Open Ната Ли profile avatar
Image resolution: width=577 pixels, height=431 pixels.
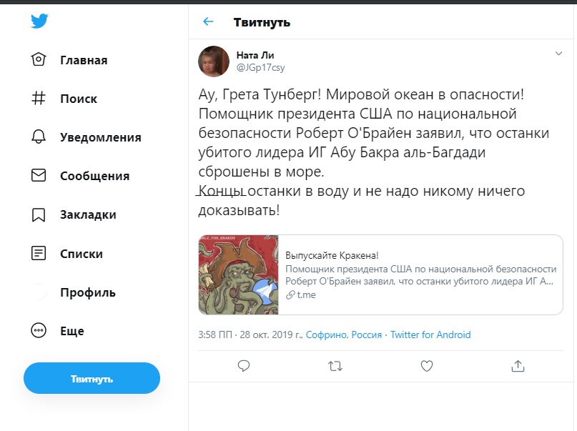click(214, 61)
